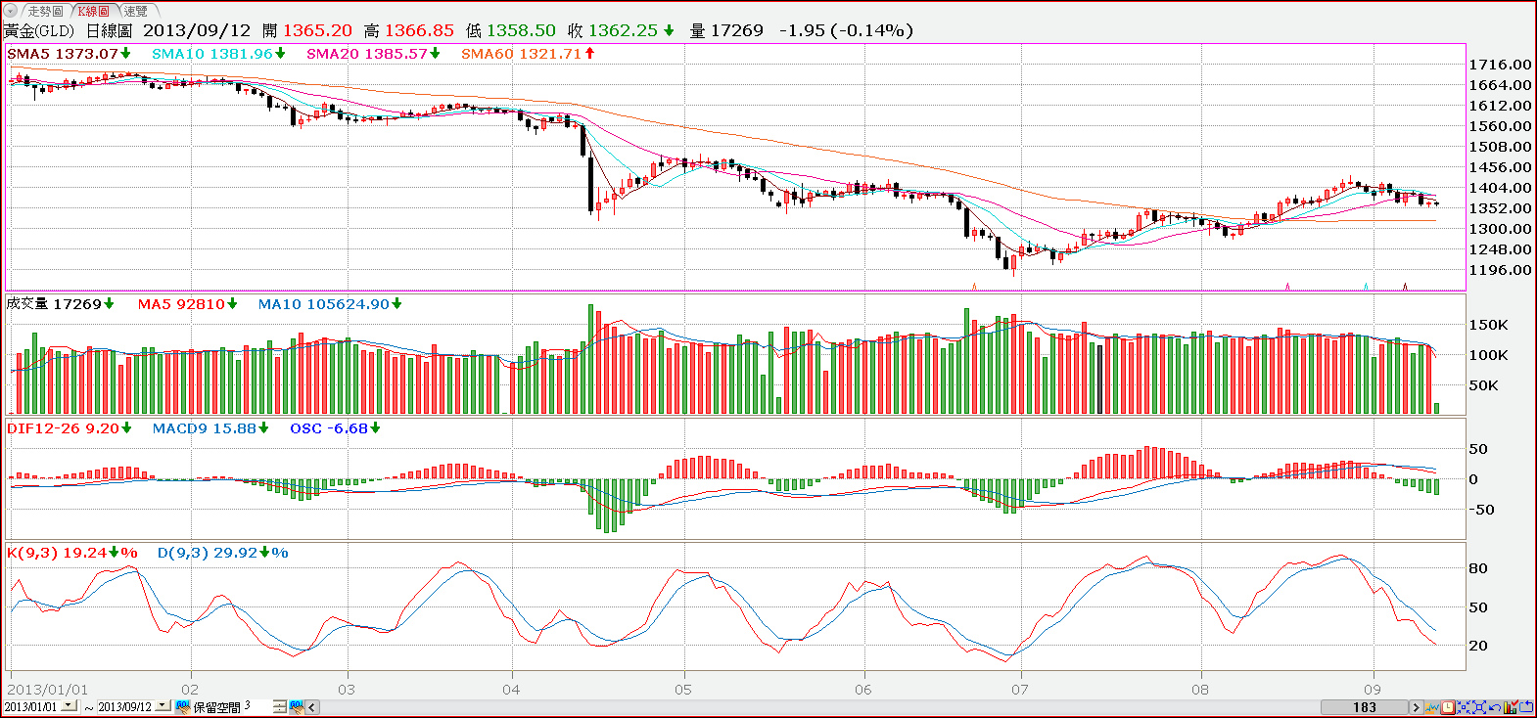This screenshot has height=718, width=1537.
Task: Click the GO icon after 保留空間 spinner
Action: pyautogui.click(x=297, y=706)
